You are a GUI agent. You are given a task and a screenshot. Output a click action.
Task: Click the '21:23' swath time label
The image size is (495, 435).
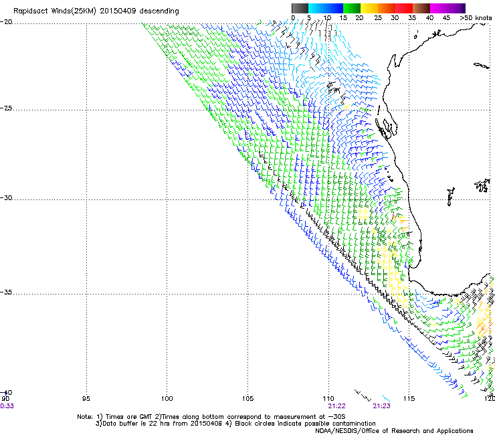tap(382, 406)
